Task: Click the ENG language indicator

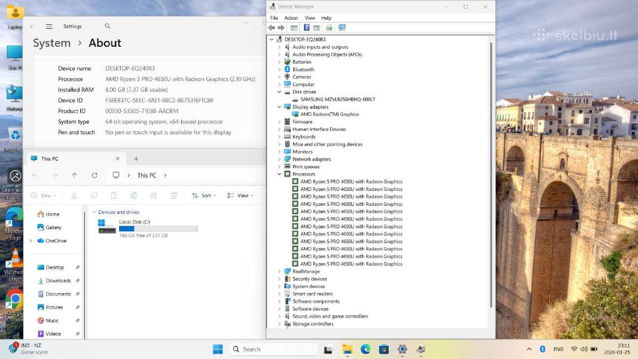Action: [x=558, y=349]
